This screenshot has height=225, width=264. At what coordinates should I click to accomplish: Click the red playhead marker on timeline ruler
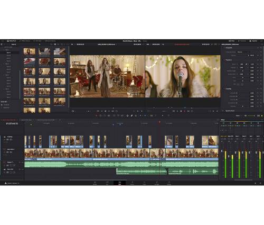(x=159, y=122)
